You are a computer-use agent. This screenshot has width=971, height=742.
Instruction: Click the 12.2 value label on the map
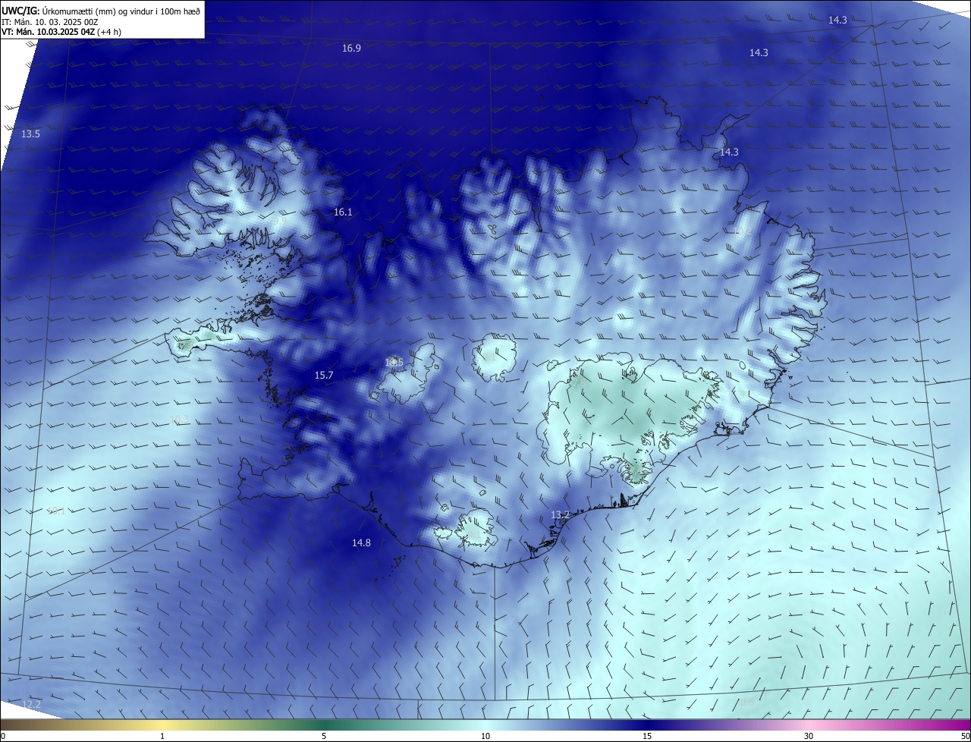tap(31, 704)
